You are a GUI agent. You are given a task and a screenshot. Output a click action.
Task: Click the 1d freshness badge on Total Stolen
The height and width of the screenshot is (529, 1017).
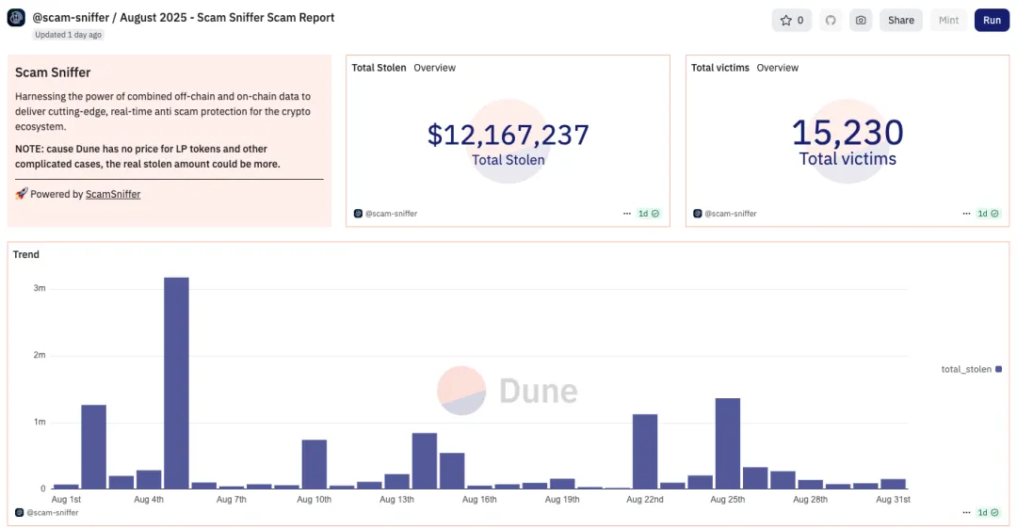click(649, 214)
